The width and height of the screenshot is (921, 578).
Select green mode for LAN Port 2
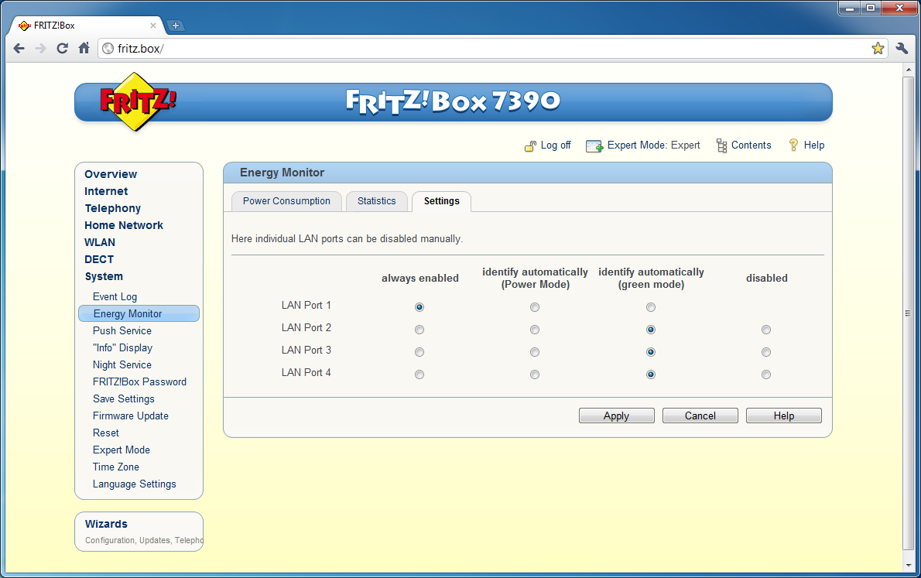651,330
